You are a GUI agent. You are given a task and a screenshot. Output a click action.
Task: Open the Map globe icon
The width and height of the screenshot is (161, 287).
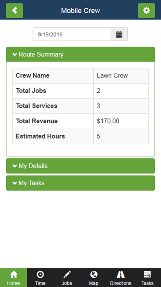point(94,275)
